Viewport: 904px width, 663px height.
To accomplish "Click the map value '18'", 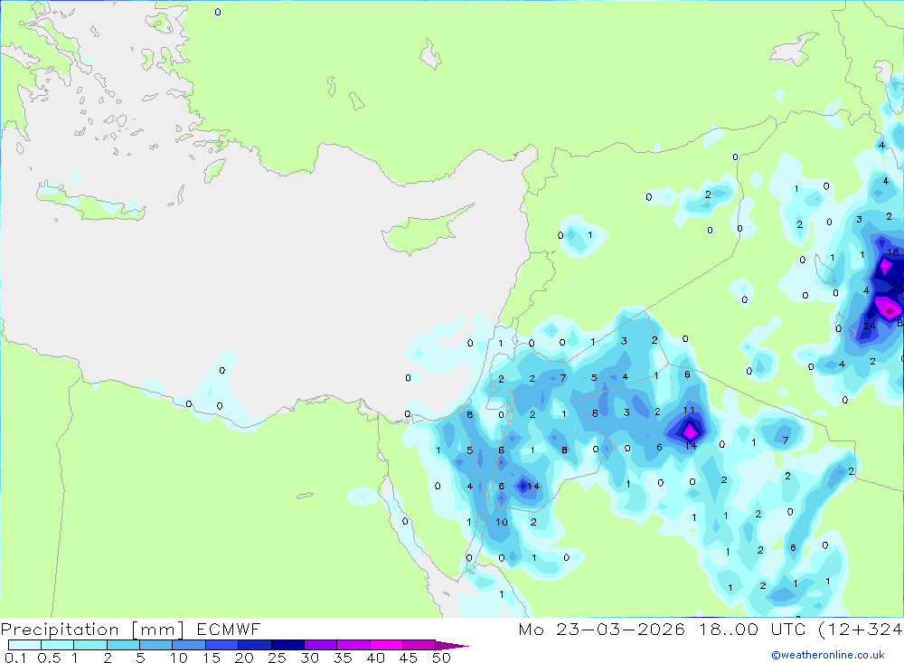I will click(892, 251).
